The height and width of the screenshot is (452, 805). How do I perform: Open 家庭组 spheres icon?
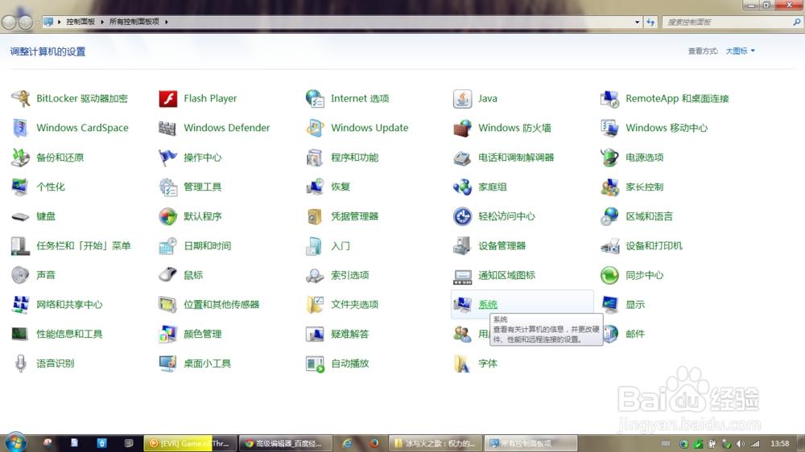click(462, 187)
